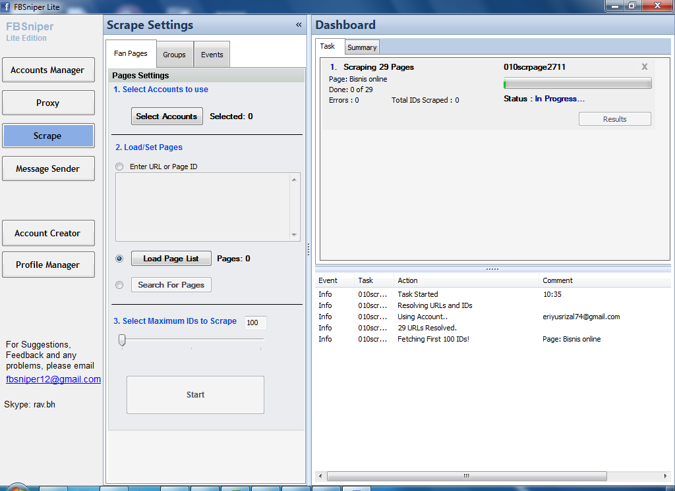The width and height of the screenshot is (675, 491).
Task: Click the eriyusrizal74@gmail.com comment cell
Action: [x=581, y=317]
